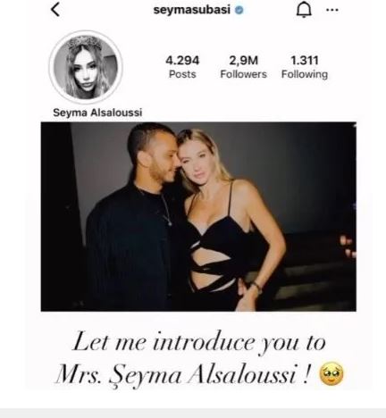
Task: Tap the seymasubasi username header
Action: [192, 10]
